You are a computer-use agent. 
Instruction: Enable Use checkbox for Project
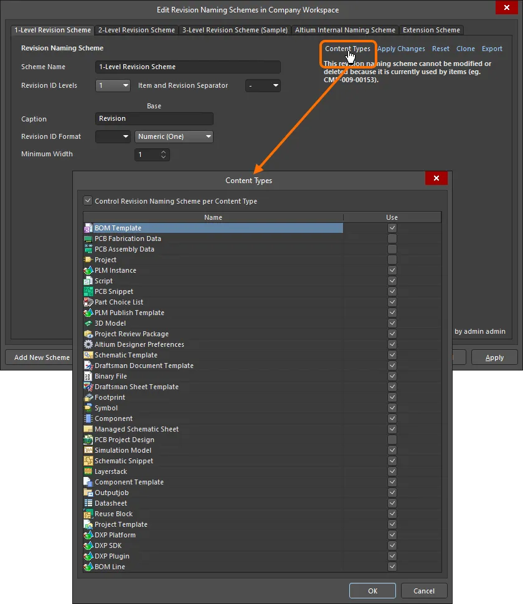pyautogui.click(x=392, y=260)
